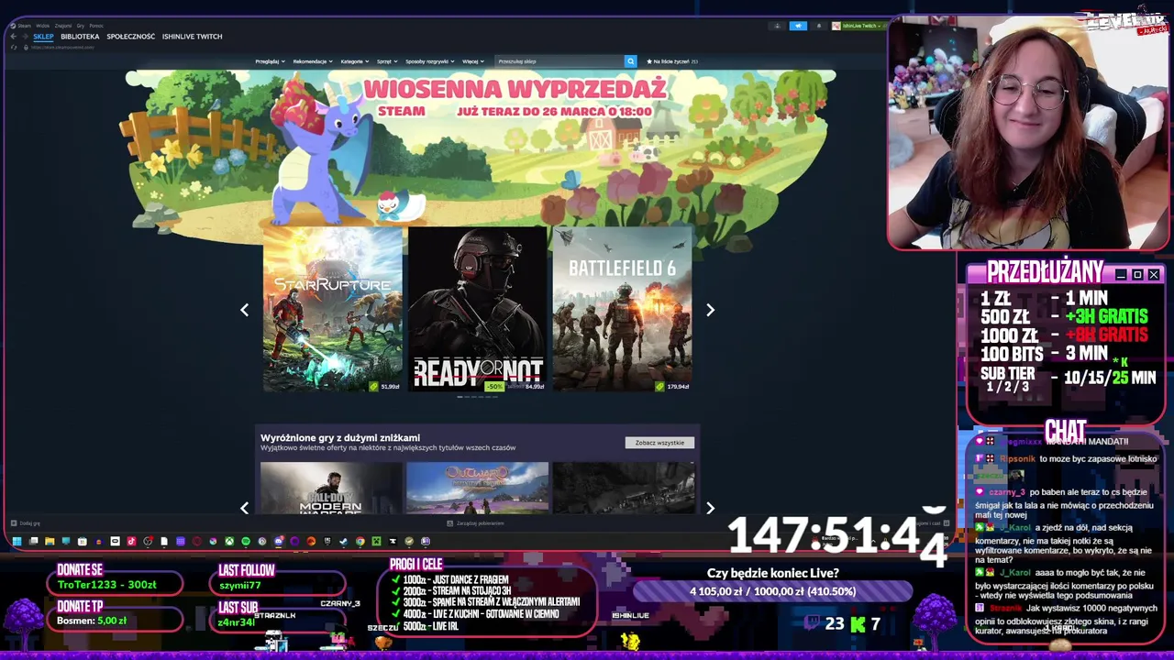Click the store URL address bar
This screenshot has width=1174, height=660.
click(64, 48)
